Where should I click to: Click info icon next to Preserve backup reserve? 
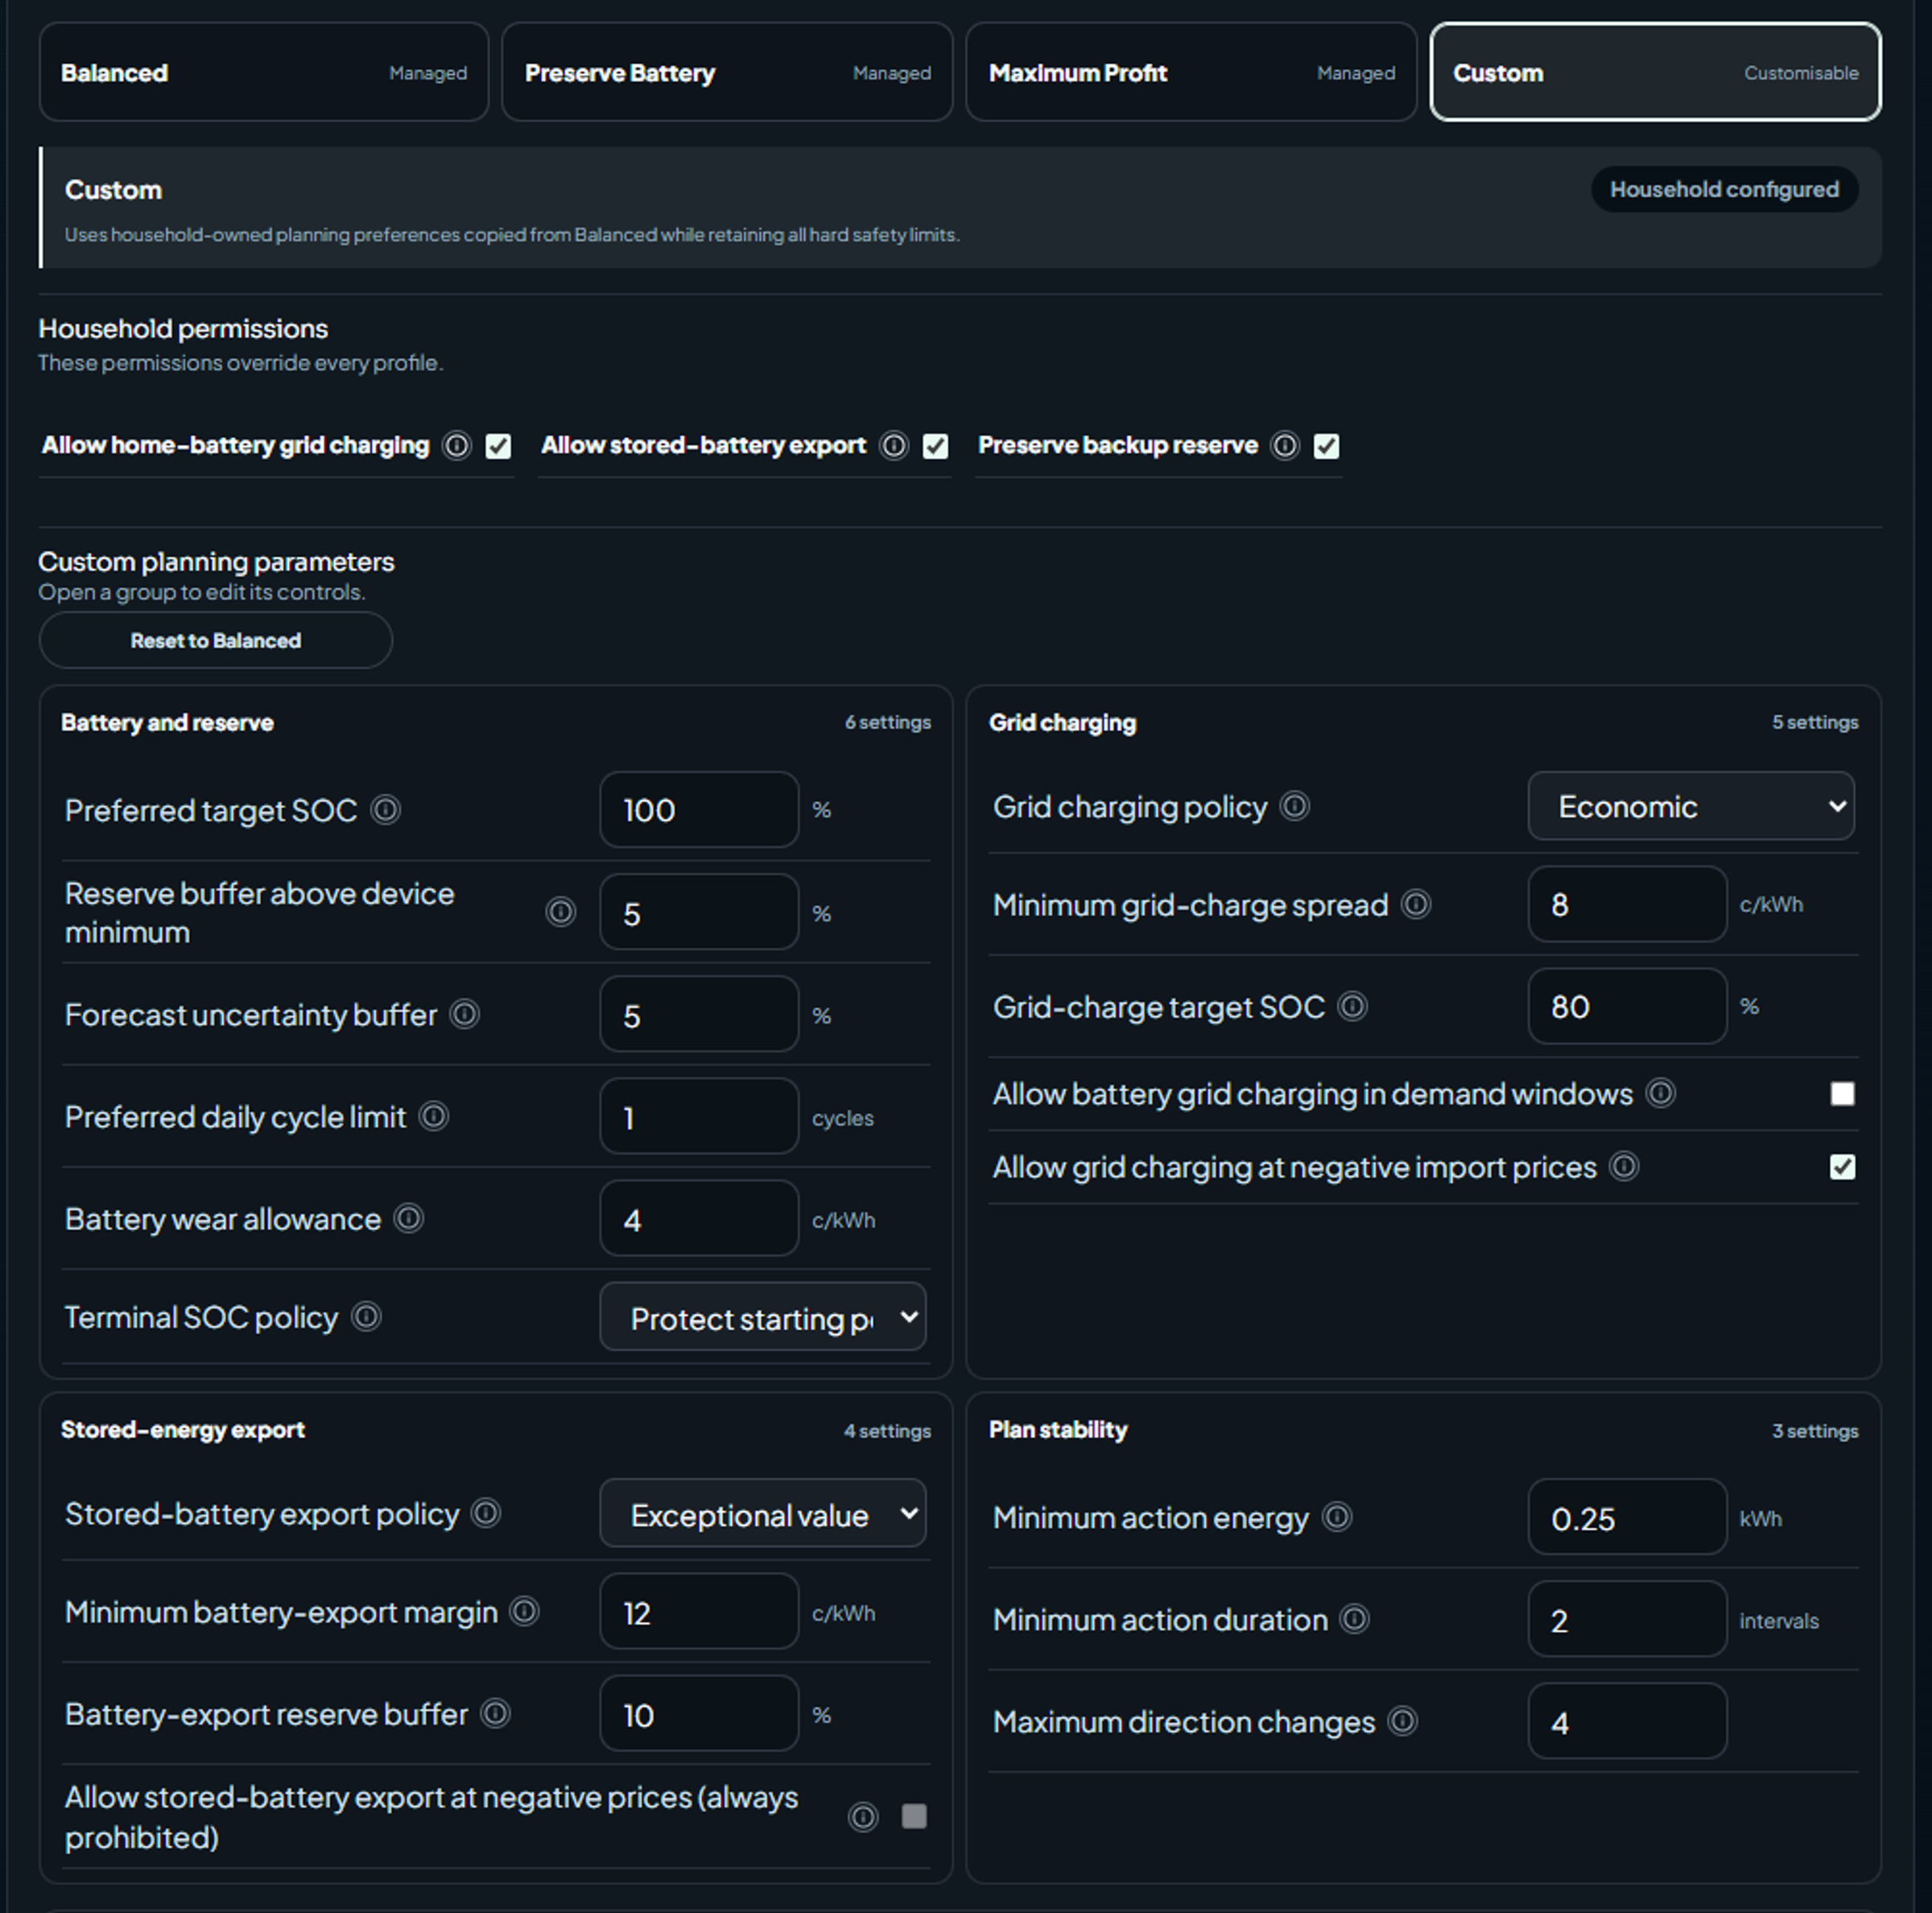point(1285,445)
